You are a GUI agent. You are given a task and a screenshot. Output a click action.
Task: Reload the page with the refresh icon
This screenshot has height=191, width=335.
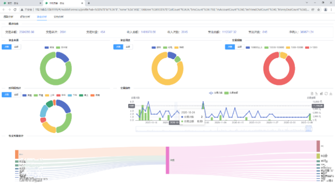[15, 10]
